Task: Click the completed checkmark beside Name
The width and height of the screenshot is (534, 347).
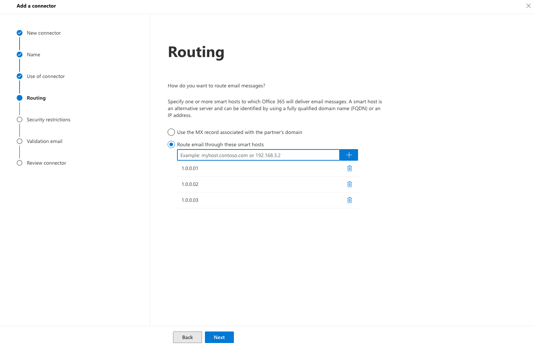Action: pyautogui.click(x=19, y=55)
